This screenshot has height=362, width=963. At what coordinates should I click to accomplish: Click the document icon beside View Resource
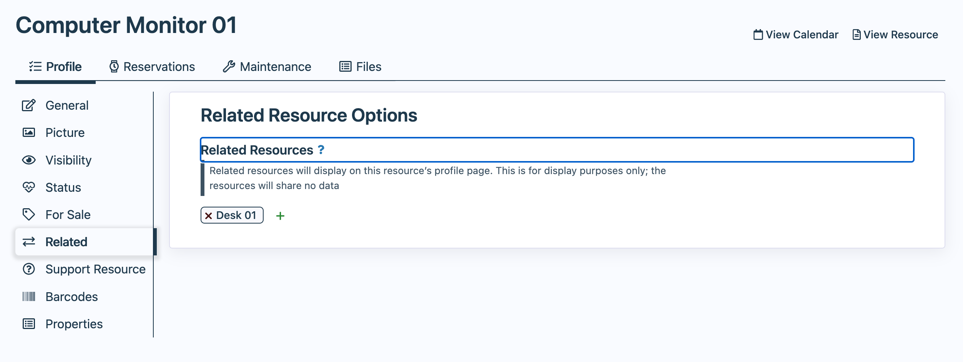[856, 35]
